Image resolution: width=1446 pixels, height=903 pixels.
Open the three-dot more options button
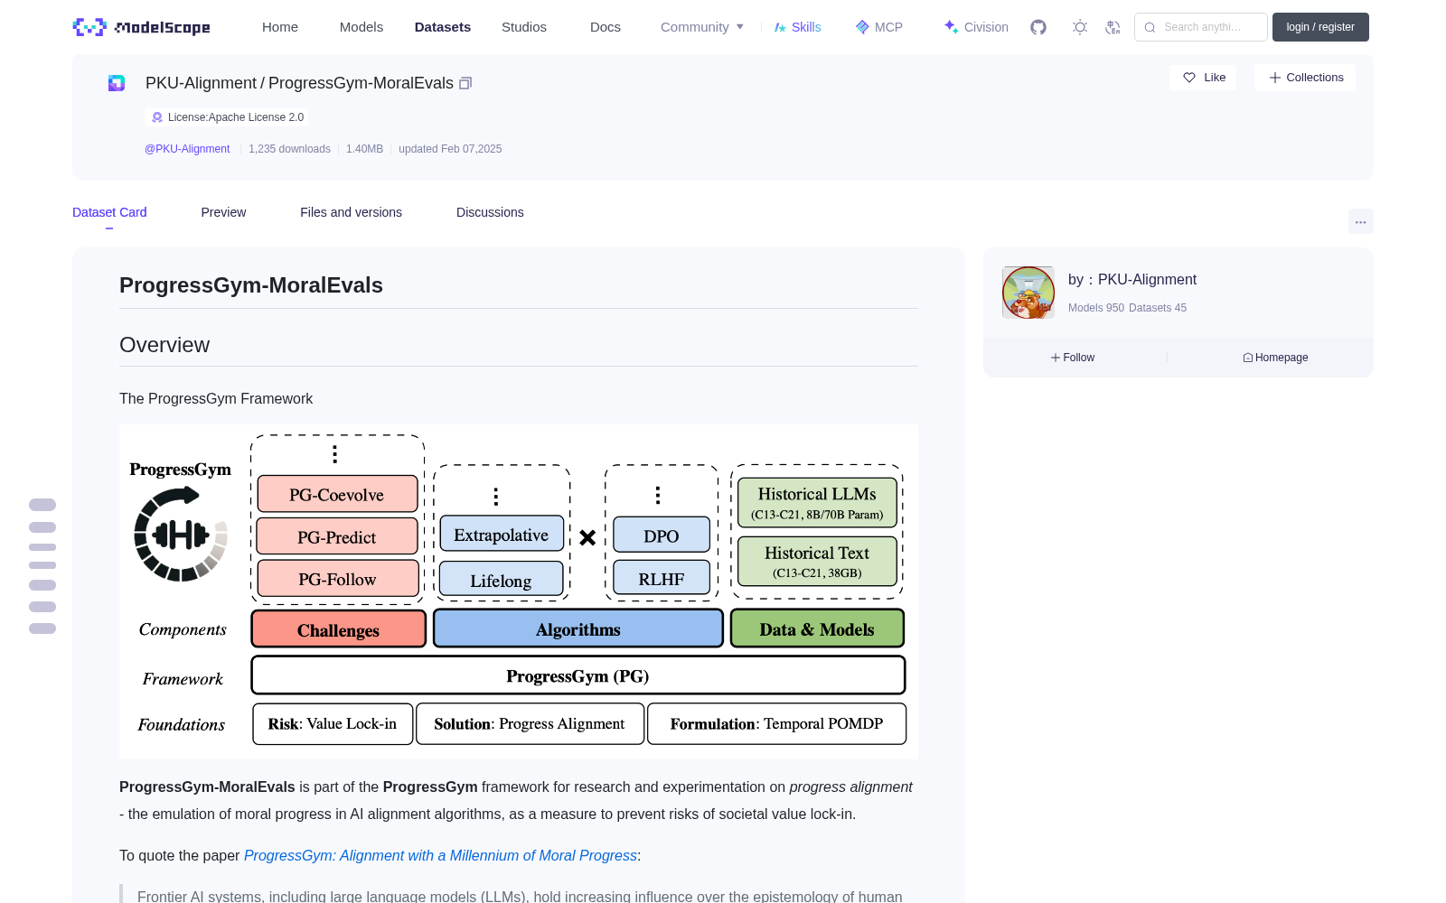[x=1361, y=221]
